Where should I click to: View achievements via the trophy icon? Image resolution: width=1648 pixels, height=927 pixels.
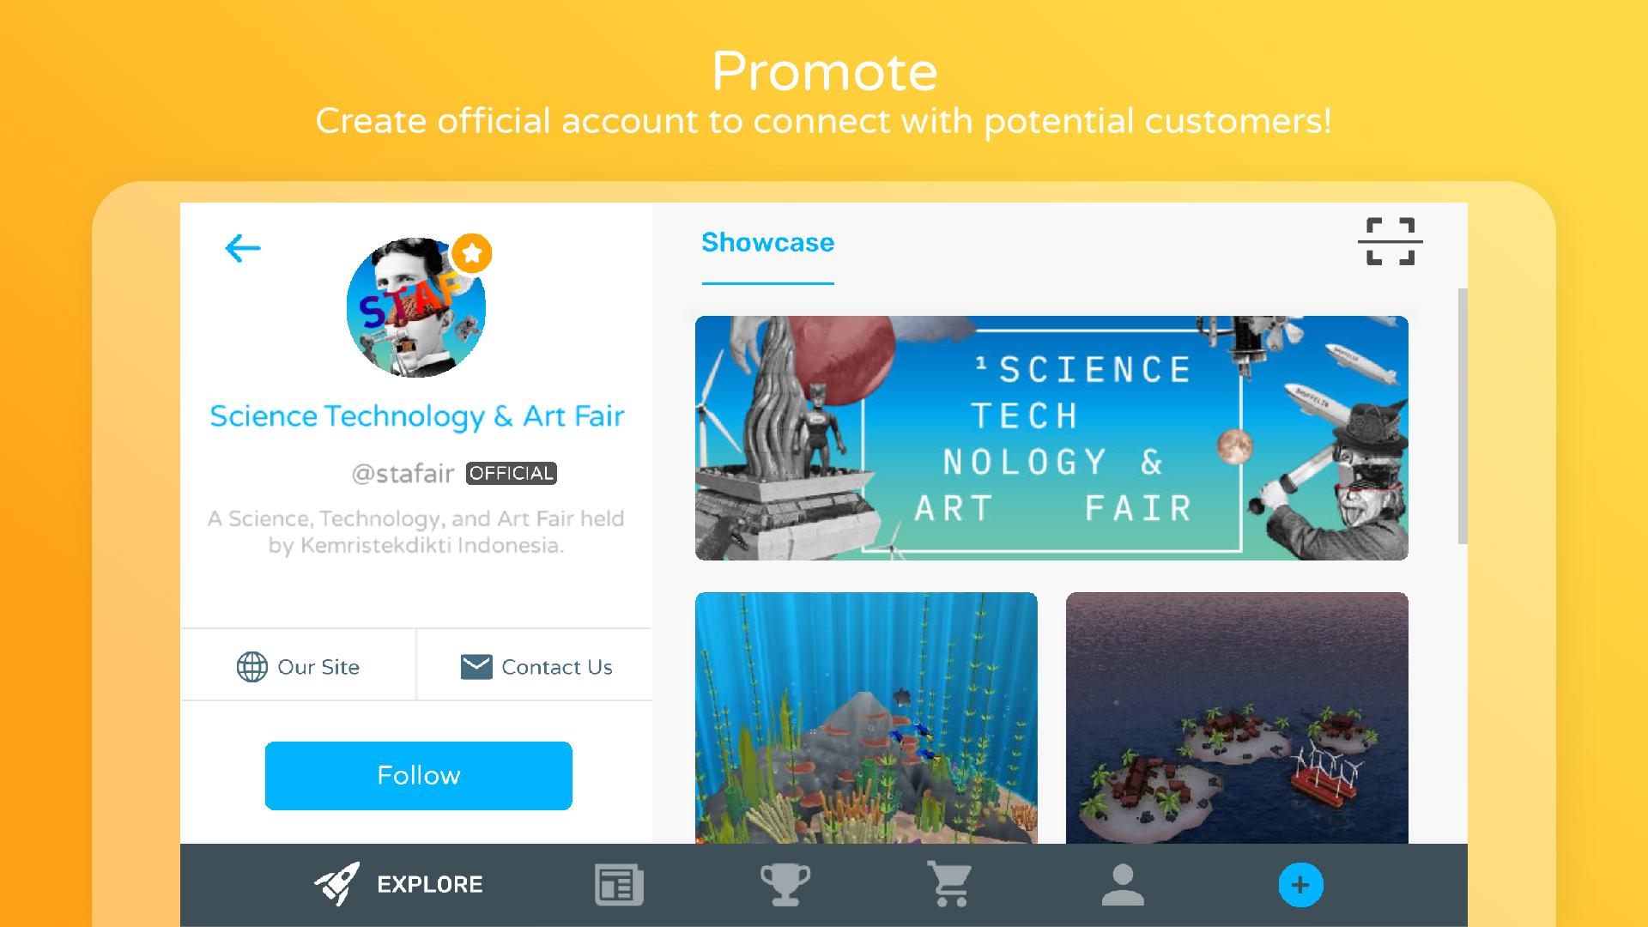pos(786,884)
